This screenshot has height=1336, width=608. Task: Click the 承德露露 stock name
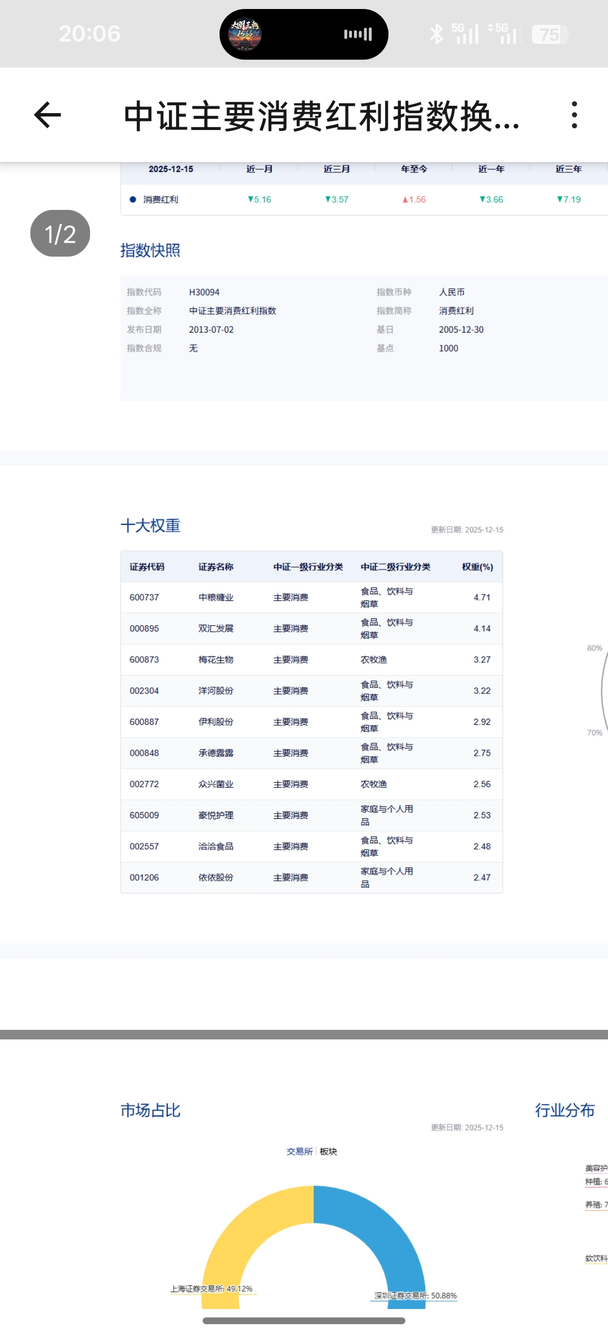pyautogui.click(x=216, y=753)
